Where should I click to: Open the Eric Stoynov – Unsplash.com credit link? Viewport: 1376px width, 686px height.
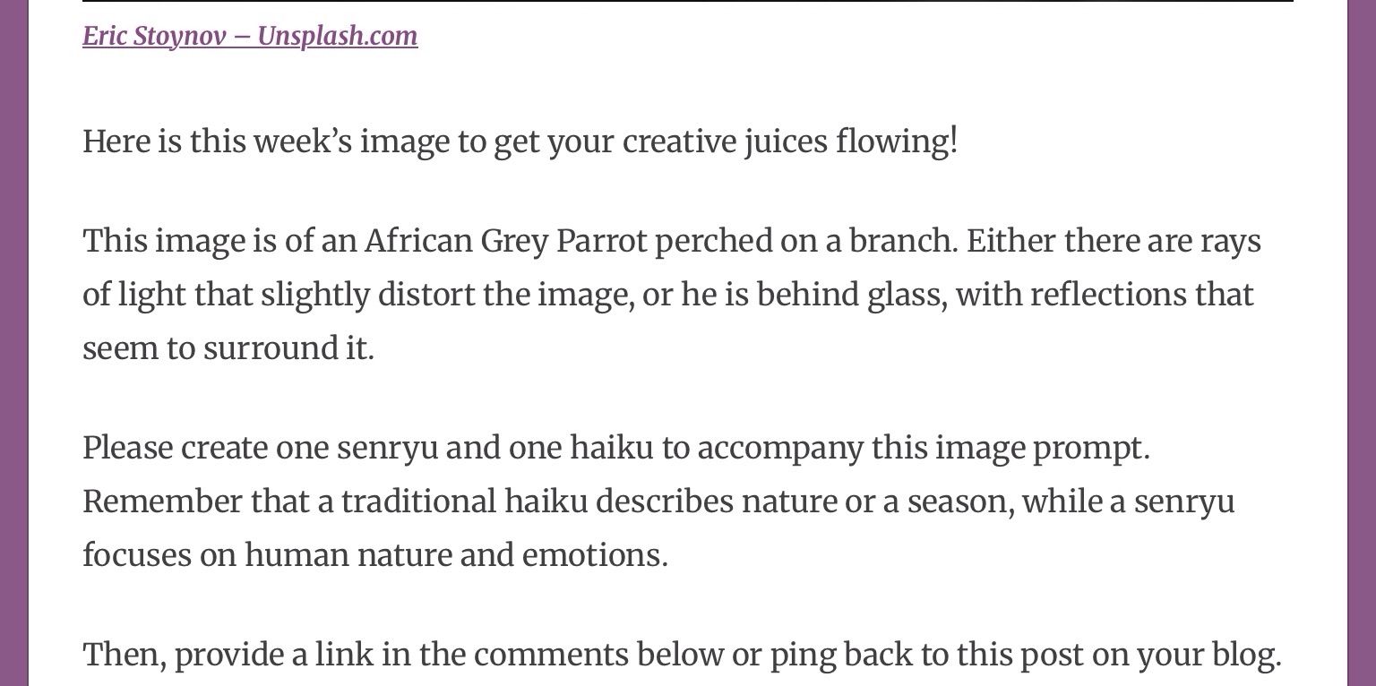[249, 36]
